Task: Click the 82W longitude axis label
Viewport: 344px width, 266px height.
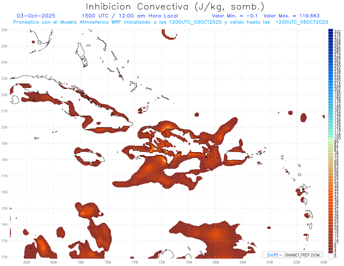Action: (27, 262)
